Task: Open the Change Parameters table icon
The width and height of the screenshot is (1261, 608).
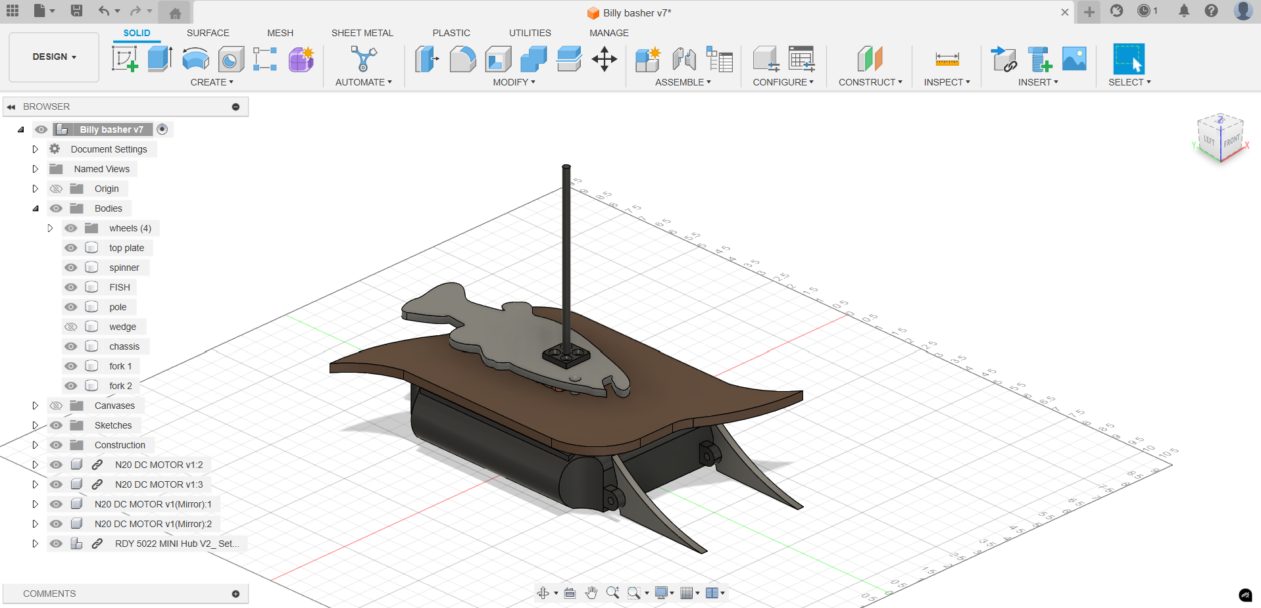Action: (801, 59)
